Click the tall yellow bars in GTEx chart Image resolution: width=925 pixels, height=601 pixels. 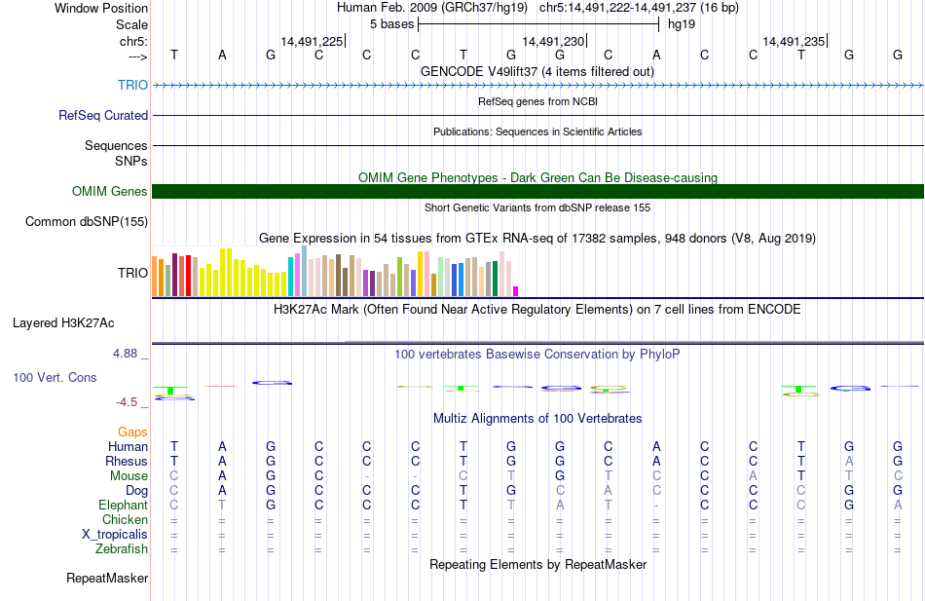coord(225,272)
